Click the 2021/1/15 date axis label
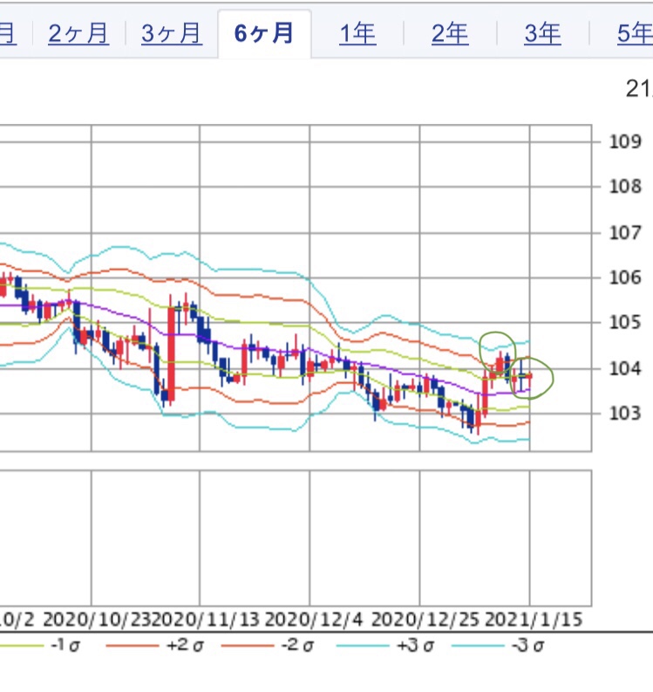 534,620
